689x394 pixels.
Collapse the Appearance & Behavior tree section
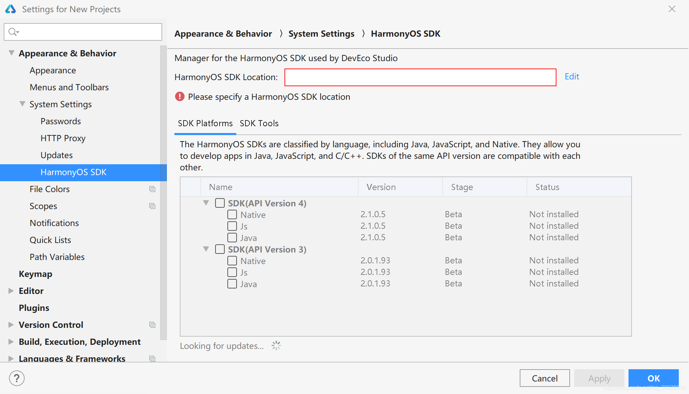(12, 53)
